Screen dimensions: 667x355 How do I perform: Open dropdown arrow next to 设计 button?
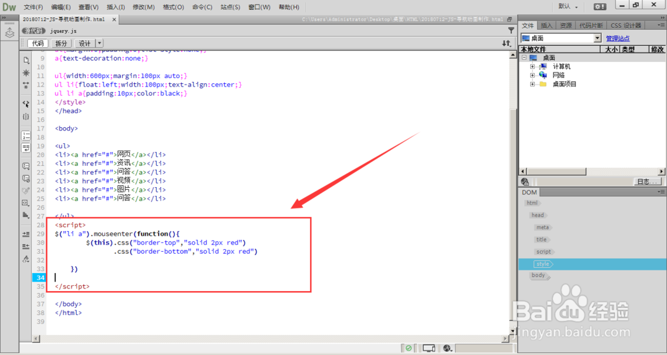tap(99, 43)
